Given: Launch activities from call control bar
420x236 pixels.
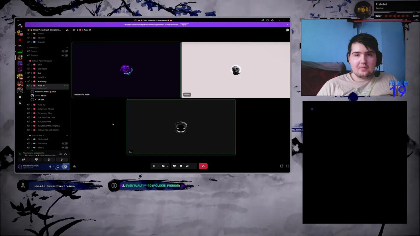Looking at the screenshot, I should 181,166.
